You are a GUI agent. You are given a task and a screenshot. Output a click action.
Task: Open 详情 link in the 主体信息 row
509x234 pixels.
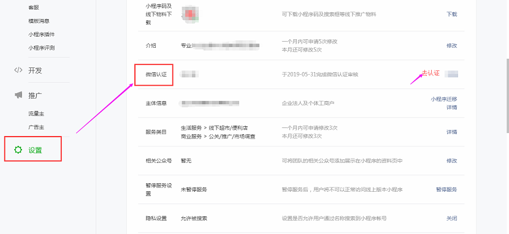tap(451, 107)
